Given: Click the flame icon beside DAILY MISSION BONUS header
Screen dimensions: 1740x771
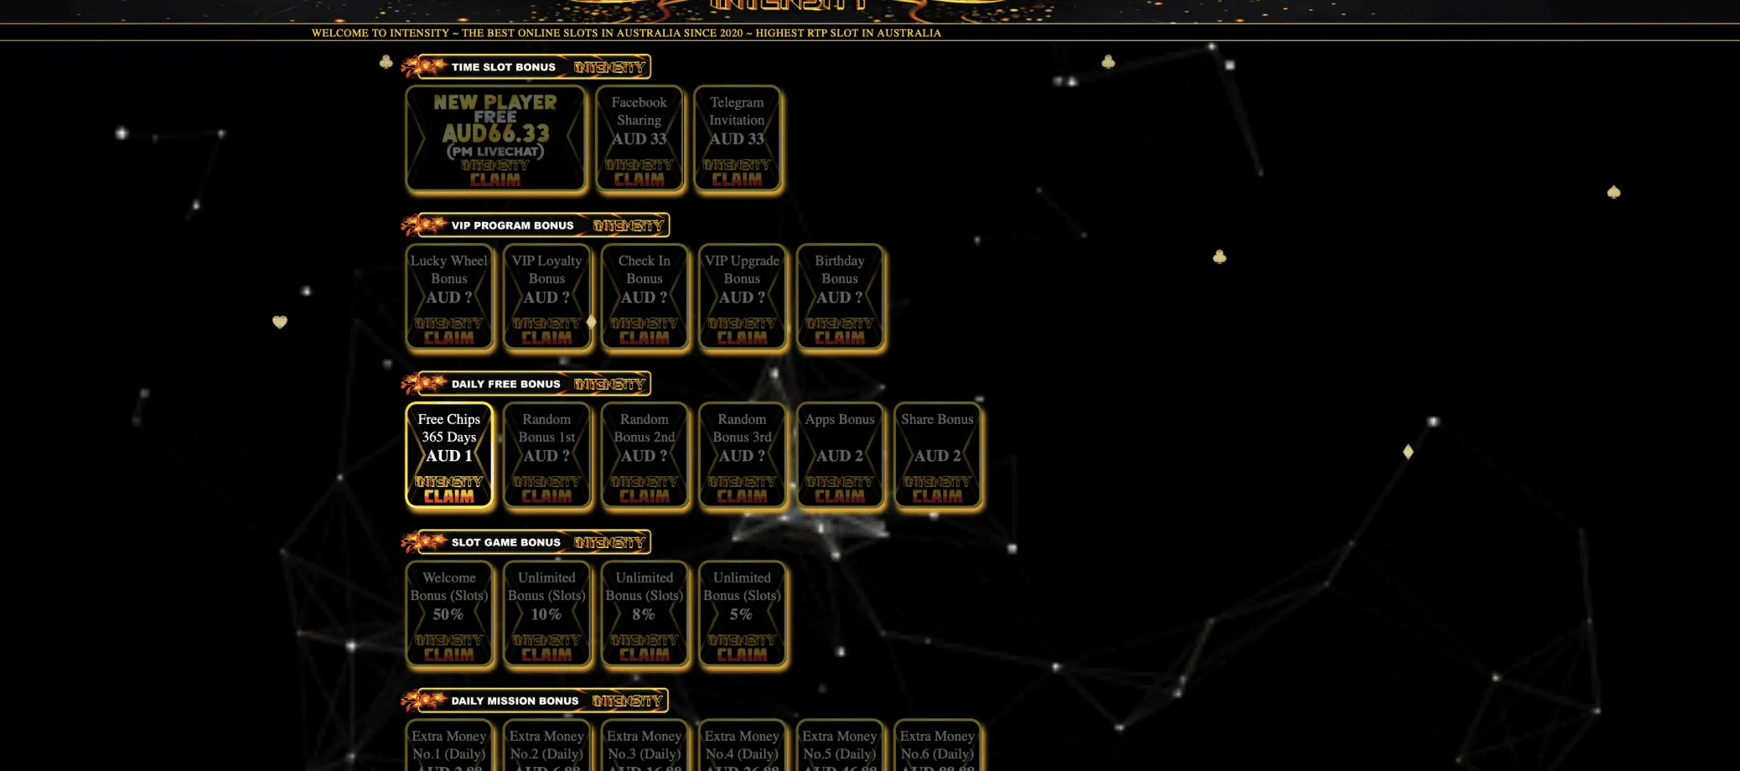Looking at the screenshot, I should [x=425, y=701].
